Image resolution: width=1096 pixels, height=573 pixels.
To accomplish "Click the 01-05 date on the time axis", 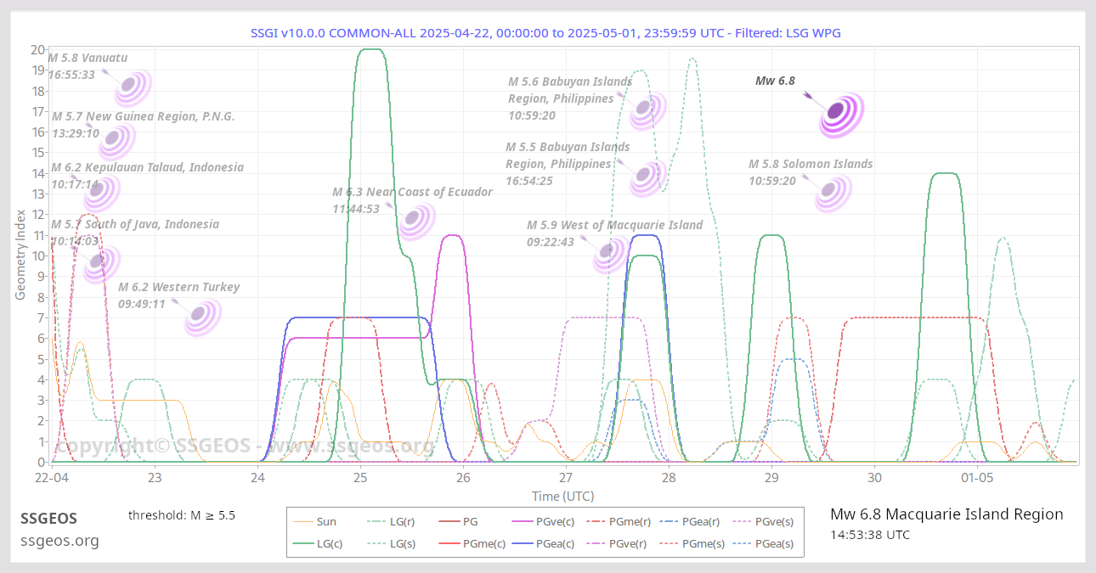I will pyautogui.click(x=978, y=478).
